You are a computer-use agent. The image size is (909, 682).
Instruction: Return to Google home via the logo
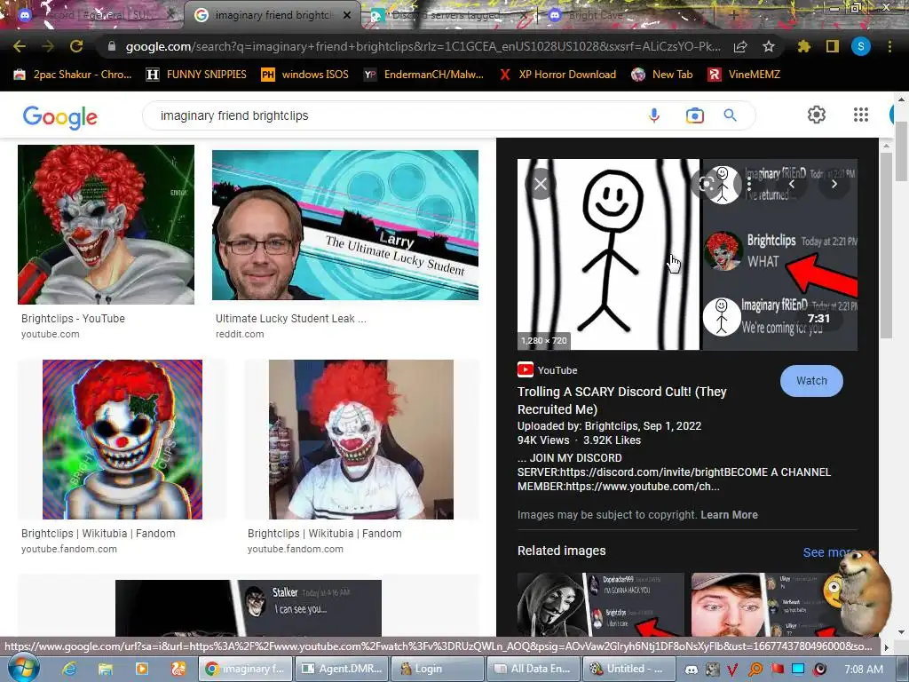pyautogui.click(x=60, y=116)
